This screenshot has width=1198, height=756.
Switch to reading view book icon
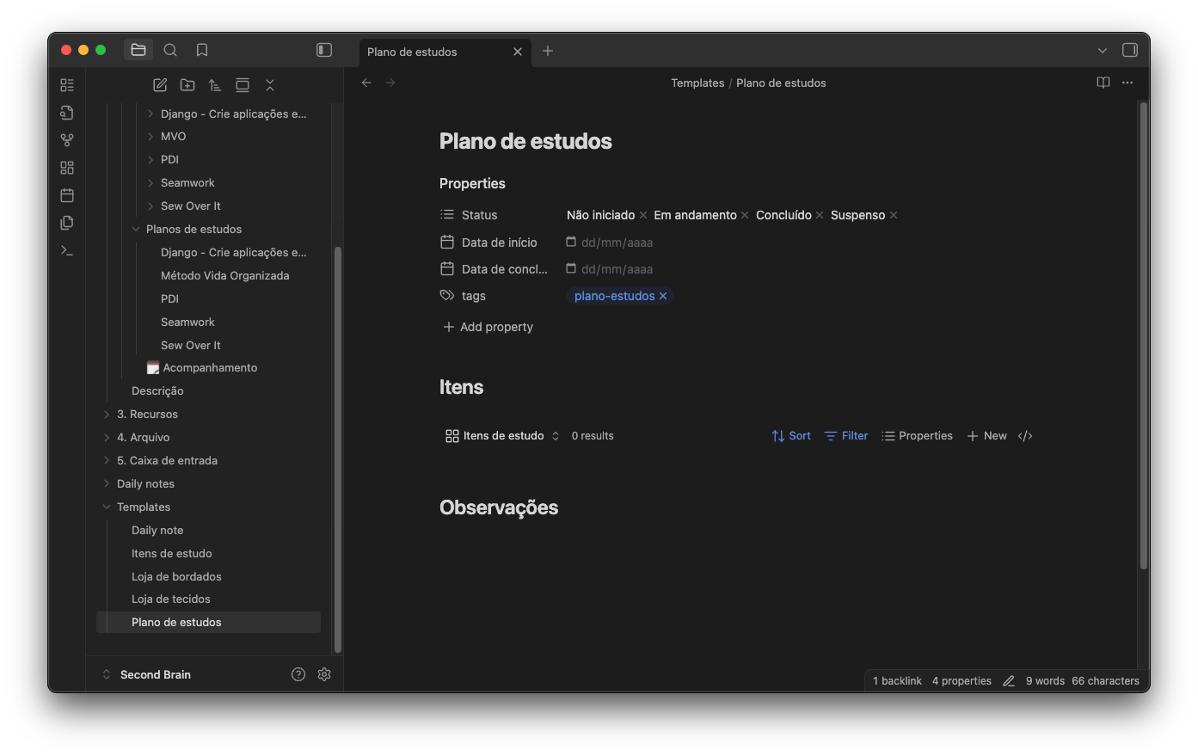(1103, 83)
